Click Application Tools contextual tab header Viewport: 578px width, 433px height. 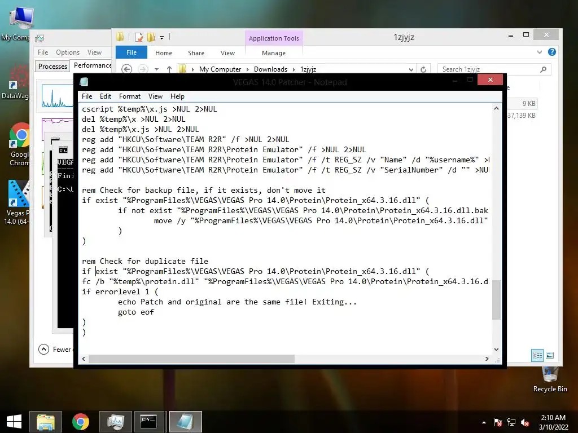(x=274, y=38)
